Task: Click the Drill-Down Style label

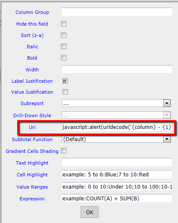Action: (32, 115)
